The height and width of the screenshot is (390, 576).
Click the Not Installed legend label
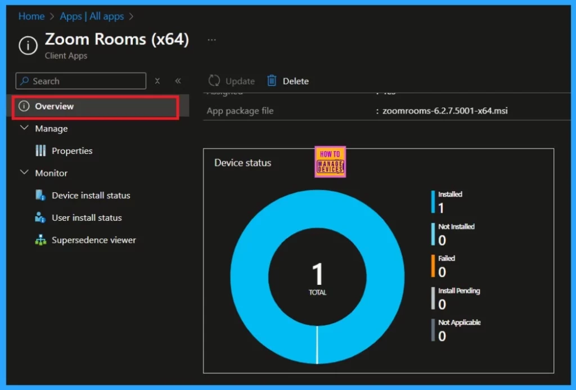click(456, 226)
